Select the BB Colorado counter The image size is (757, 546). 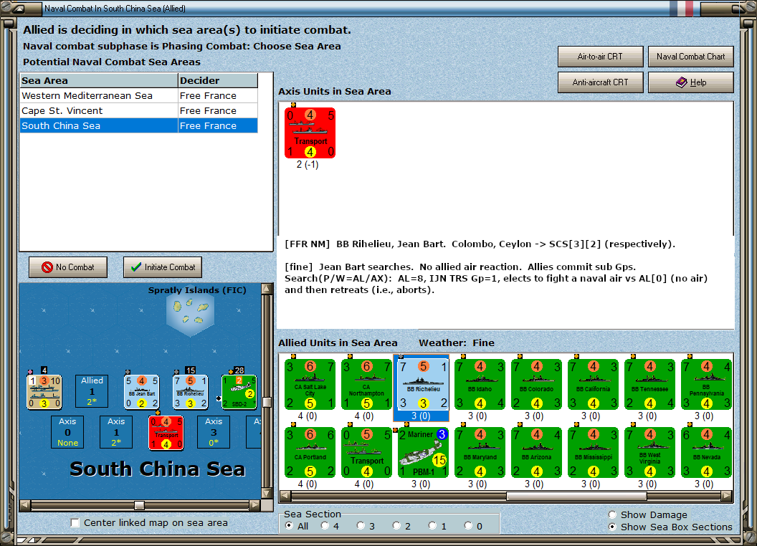click(x=536, y=384)
